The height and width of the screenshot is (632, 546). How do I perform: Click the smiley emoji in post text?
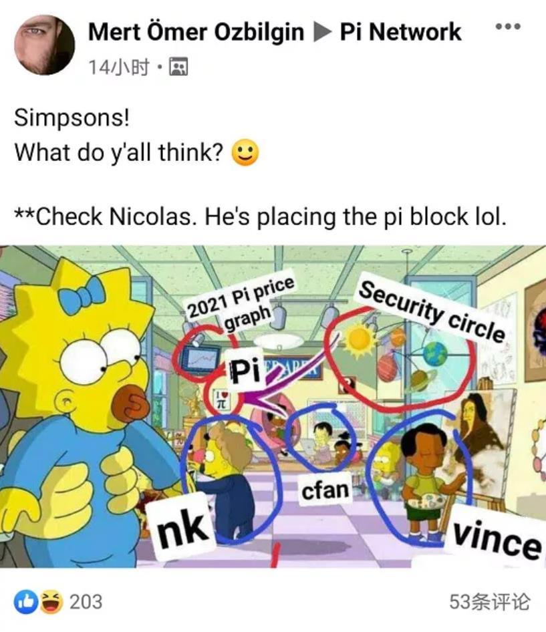click(245, 153)
